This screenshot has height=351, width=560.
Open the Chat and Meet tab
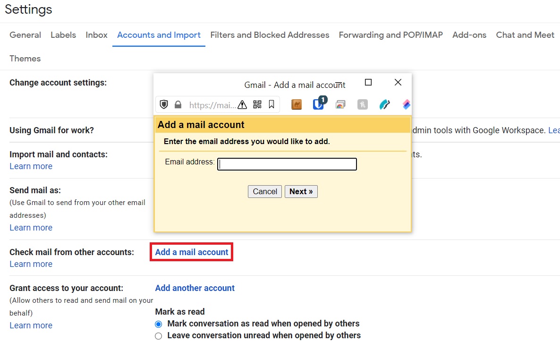[x=525, y=35]
